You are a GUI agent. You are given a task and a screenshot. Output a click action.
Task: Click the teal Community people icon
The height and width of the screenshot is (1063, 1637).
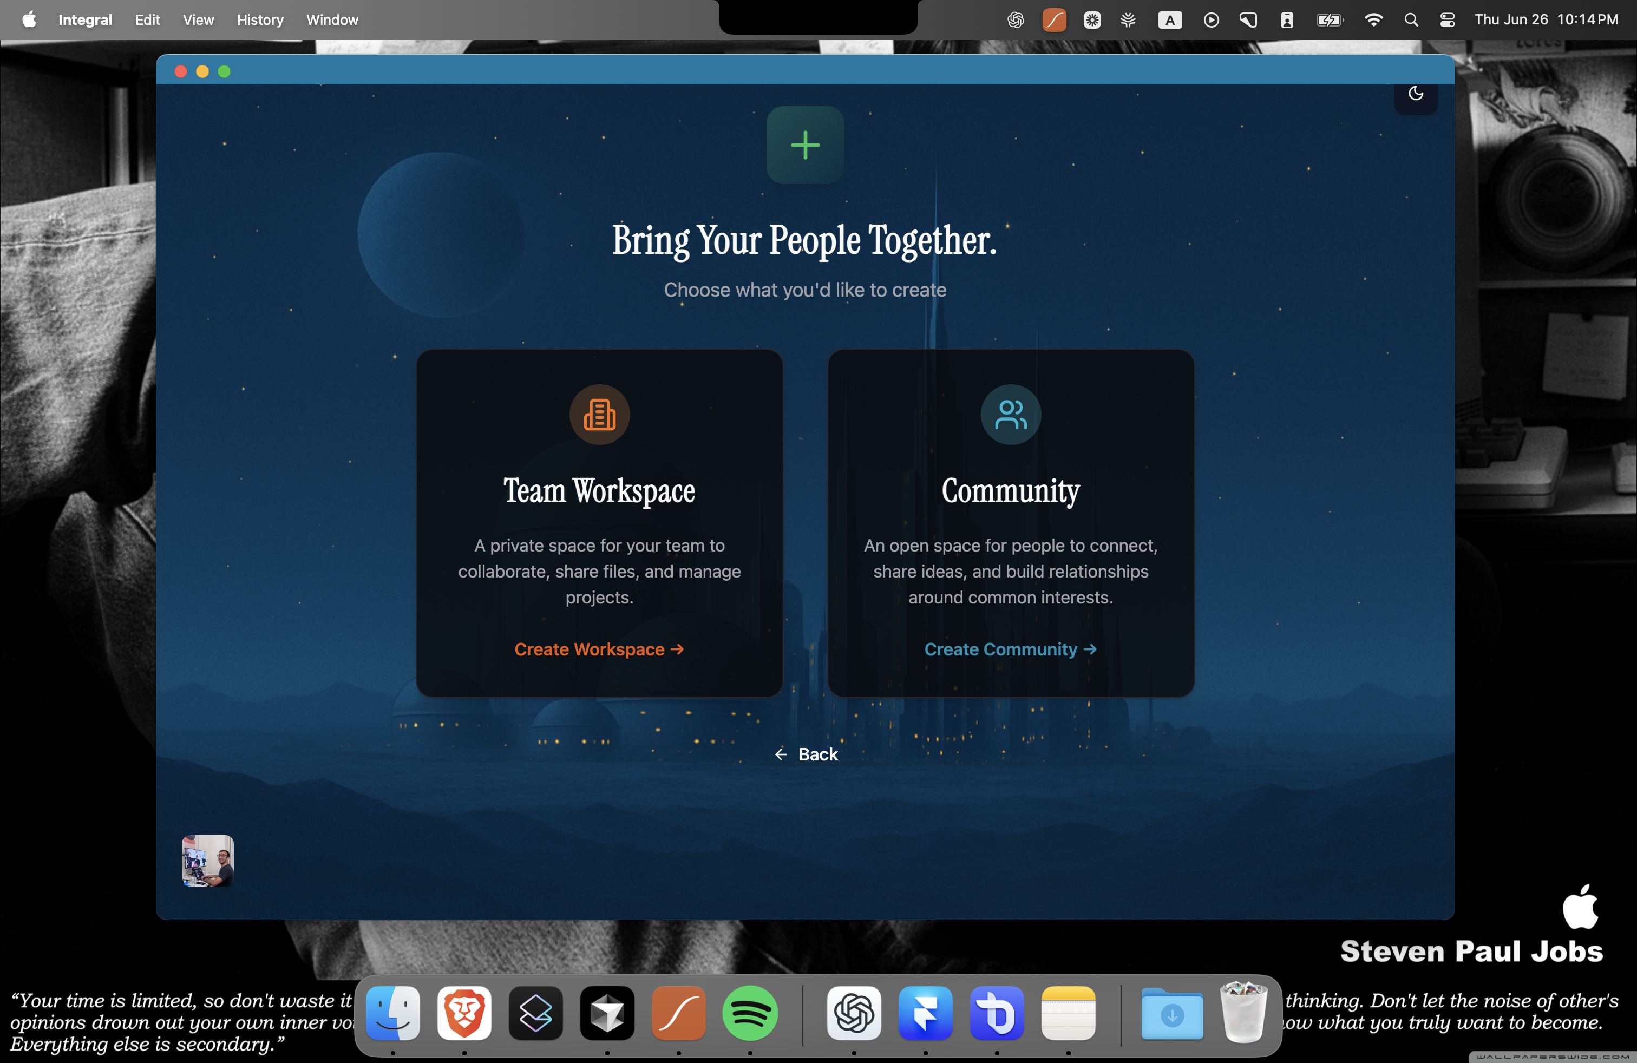1010,415
